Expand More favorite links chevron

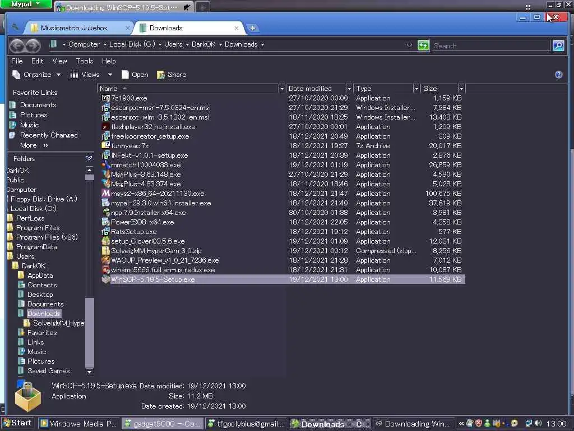click(45, 145)
